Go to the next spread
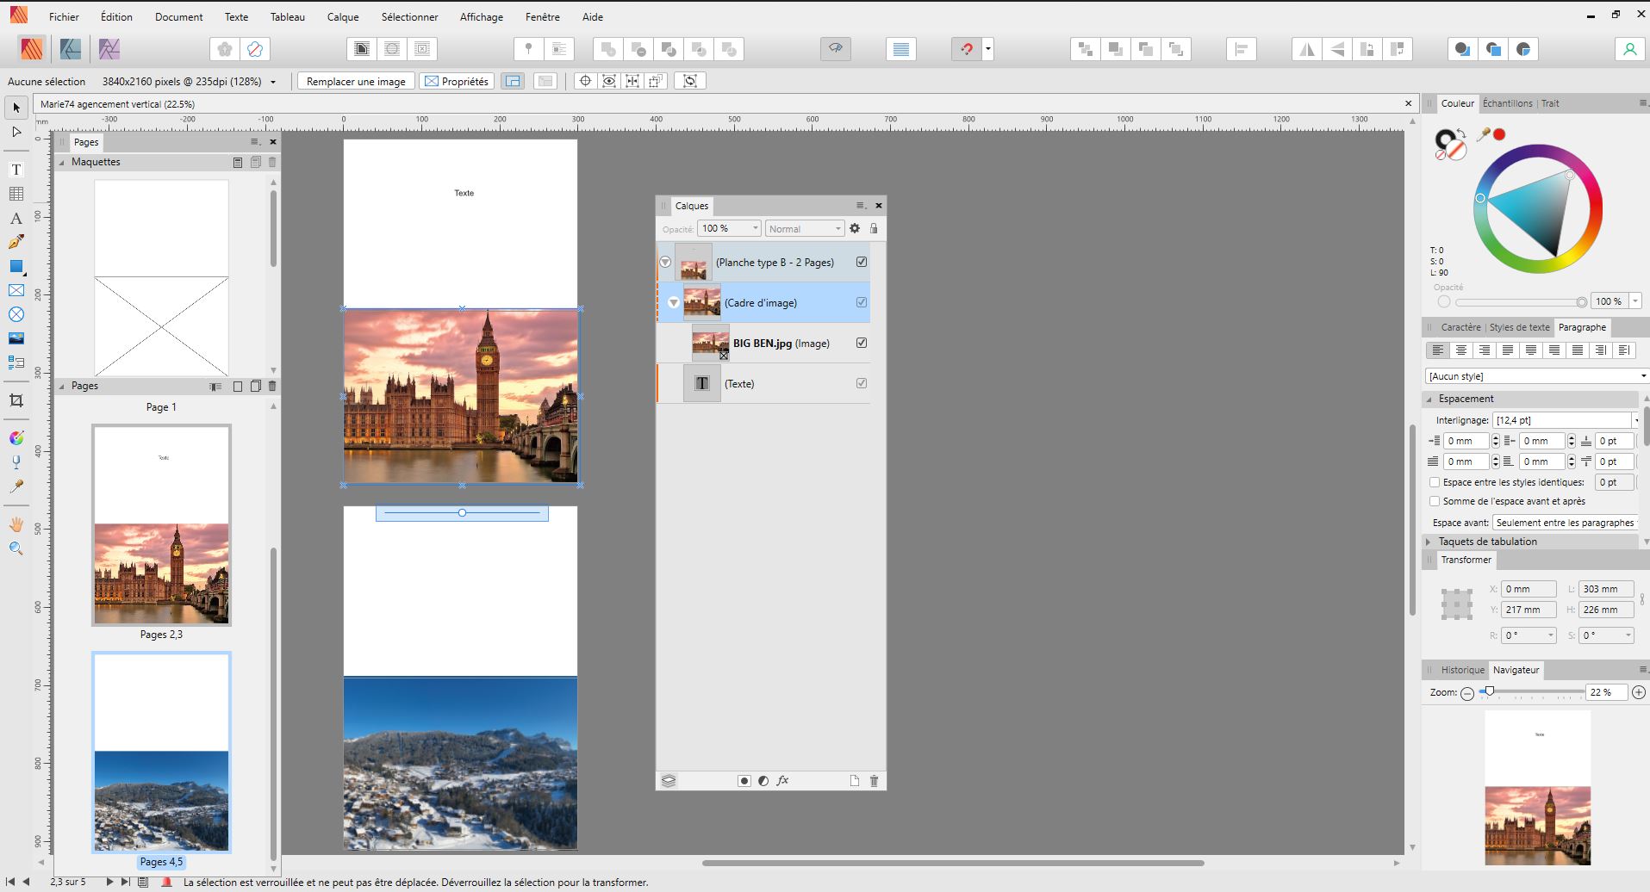 [109, 882]
